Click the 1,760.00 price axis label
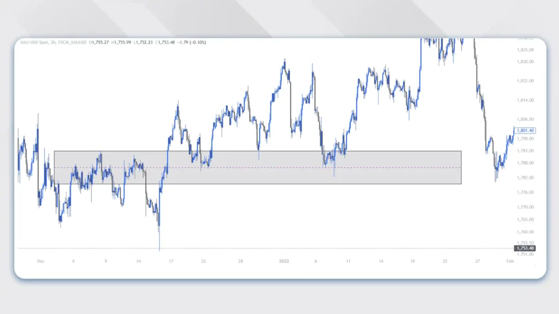559x314 pixels. [525, 232]
